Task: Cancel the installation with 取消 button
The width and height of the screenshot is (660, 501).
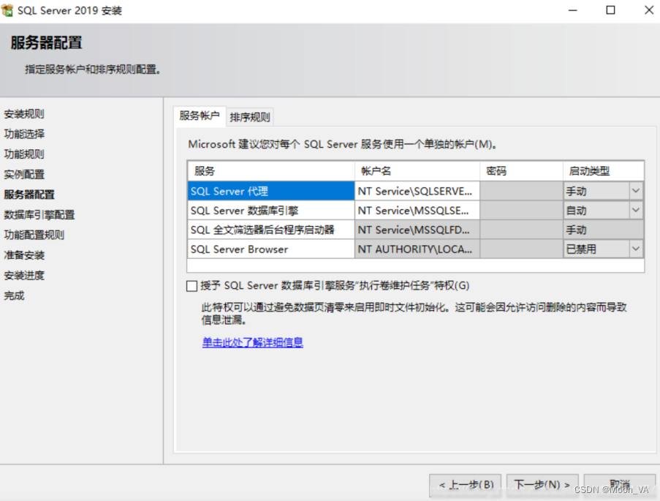Action: [x=620, y=485]
